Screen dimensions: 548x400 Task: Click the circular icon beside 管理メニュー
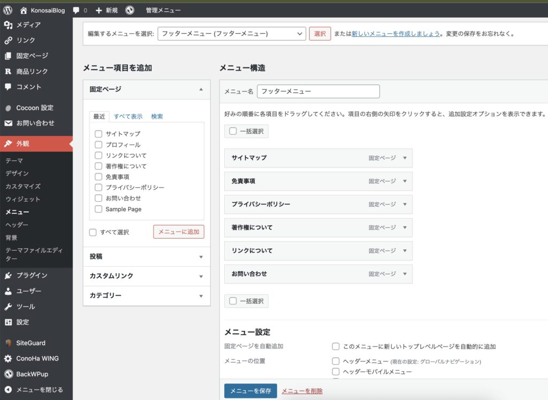[x=130, y=11]
